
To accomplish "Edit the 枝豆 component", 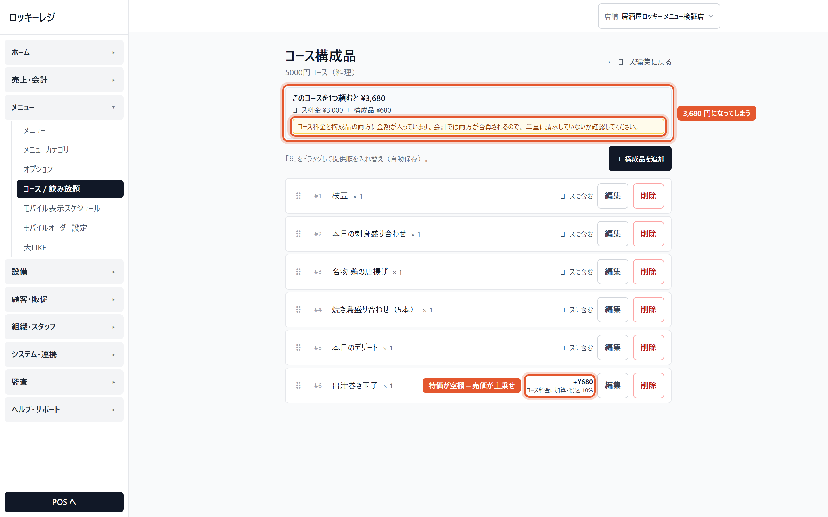I will pos(612,196).
